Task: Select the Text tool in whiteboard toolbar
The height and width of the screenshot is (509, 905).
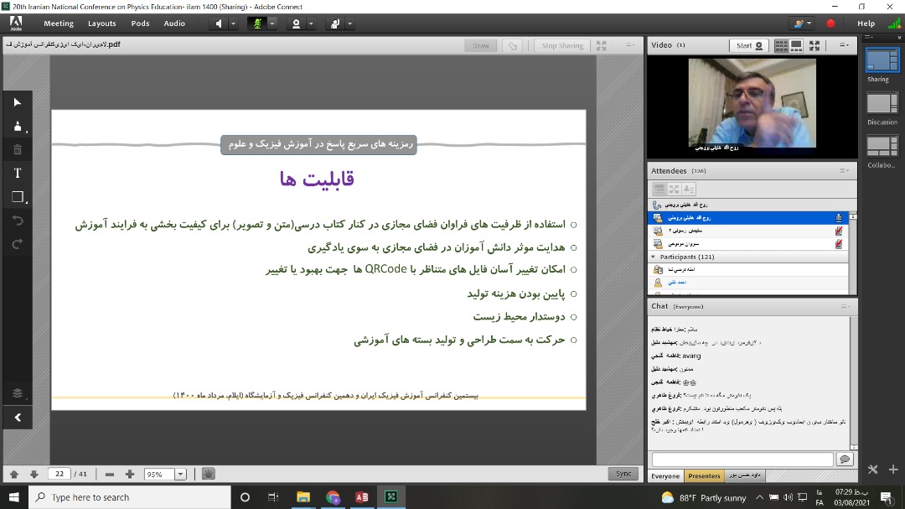Action: pos(17,173)
